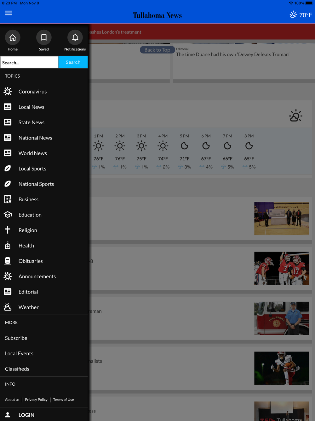Viewport: 315px width, 421px height.
Task: Tap the Wi-Fi indicator in status bar
Action: point(291,3)
